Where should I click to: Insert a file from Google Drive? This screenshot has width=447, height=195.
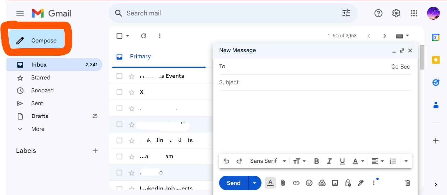(x=322, y=183)
